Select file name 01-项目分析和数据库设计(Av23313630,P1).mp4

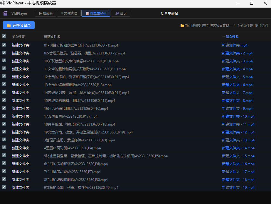coord(81,45)
